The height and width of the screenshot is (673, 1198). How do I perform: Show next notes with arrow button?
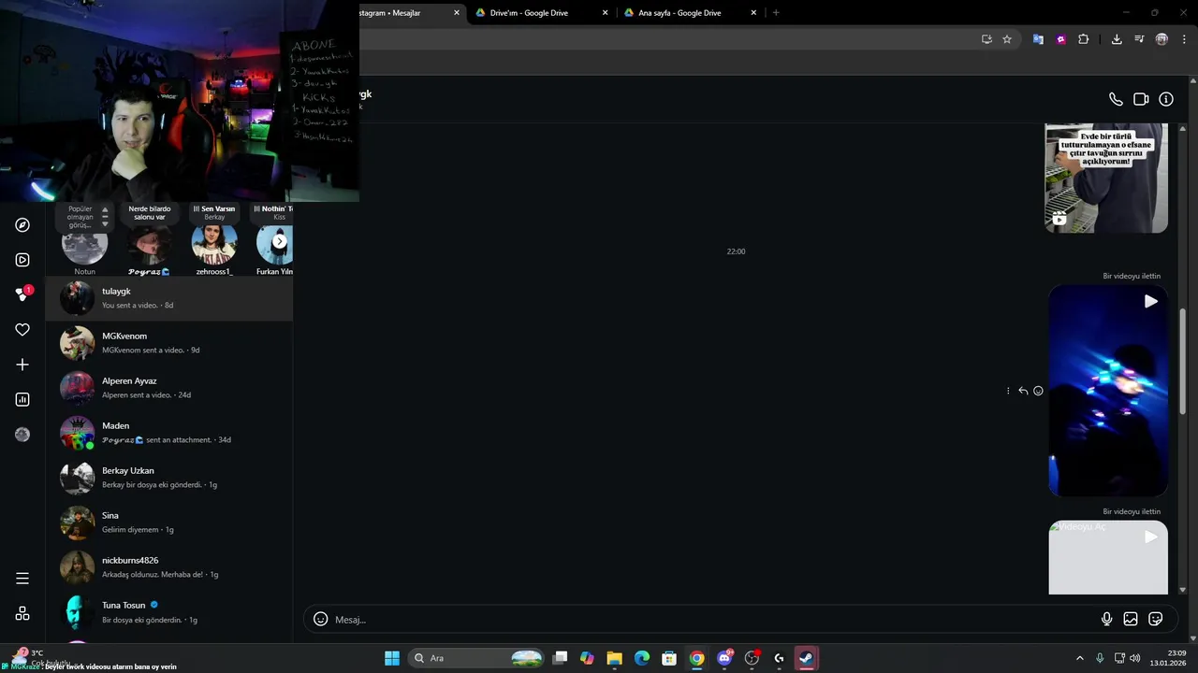coord(279,241)
